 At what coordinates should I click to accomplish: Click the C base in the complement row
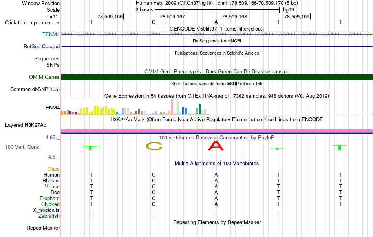pos(154,22)
